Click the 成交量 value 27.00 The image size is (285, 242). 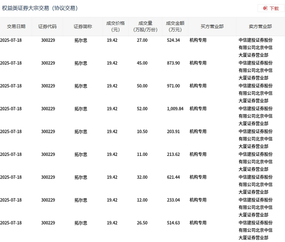coord(142,40)
